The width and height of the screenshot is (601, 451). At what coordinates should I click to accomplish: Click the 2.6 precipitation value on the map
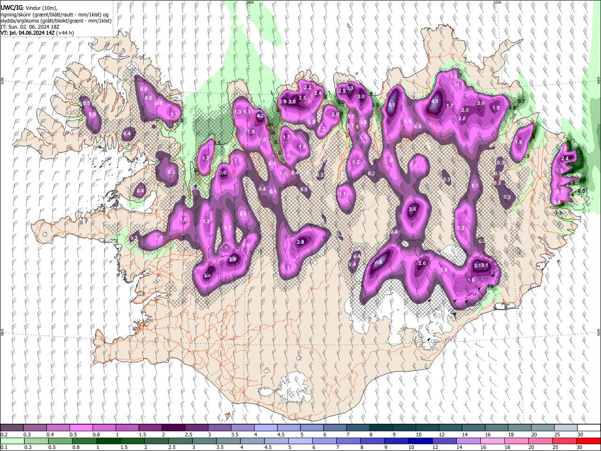pyautogui.click(x=422, y=263)
